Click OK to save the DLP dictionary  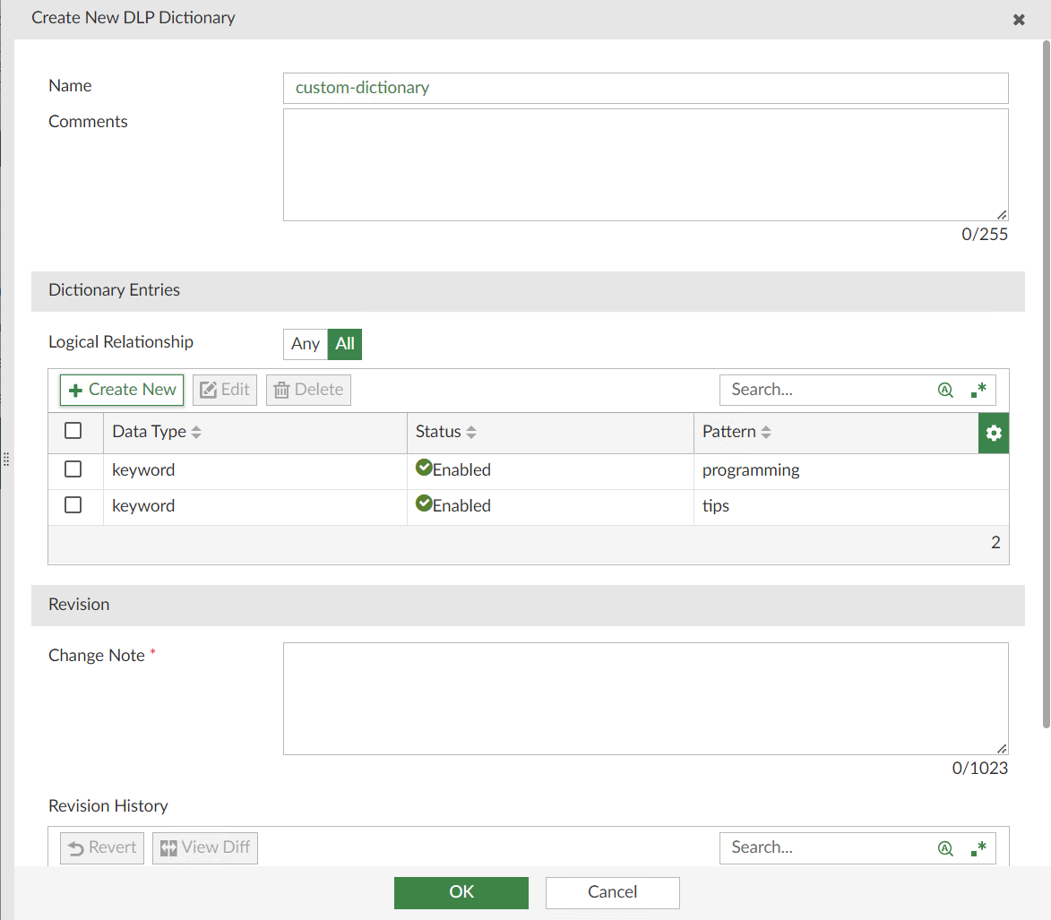(461, 892)
